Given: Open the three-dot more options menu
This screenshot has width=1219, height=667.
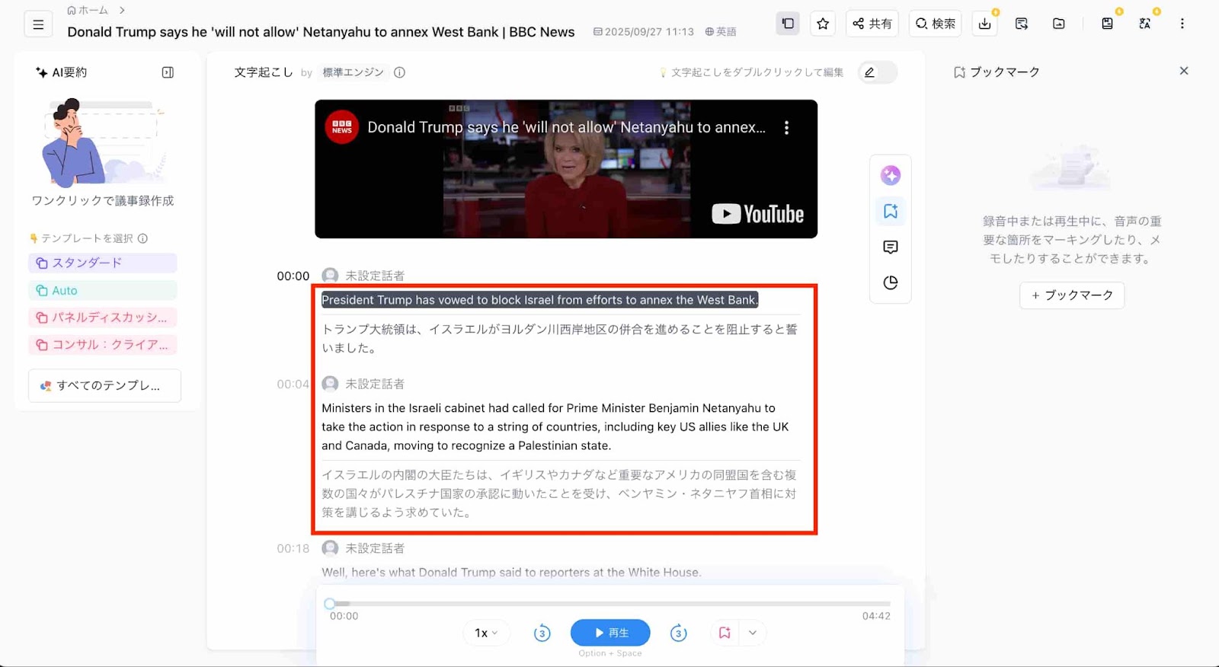Looking at the screenshot, I should click(1182, 24).
